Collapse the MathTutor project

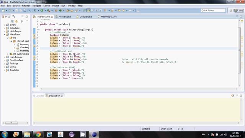point(4,34)
